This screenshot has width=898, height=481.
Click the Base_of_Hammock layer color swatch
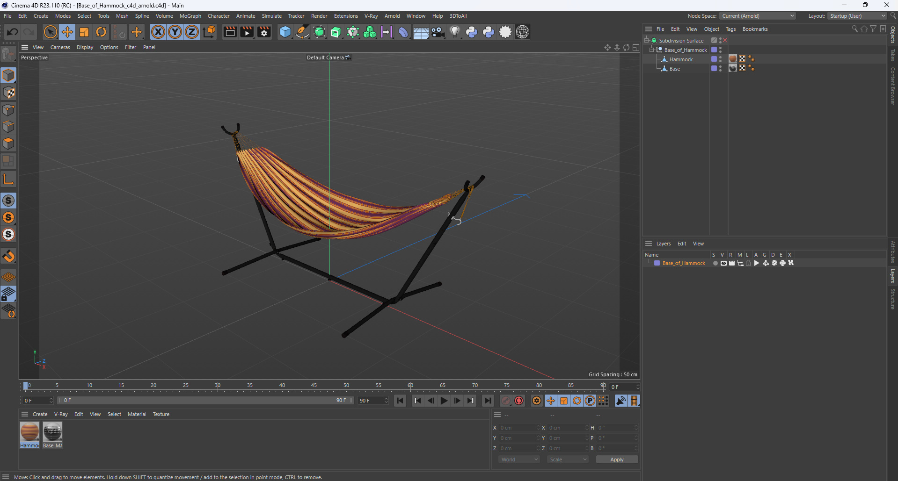[x=657, y=263]
